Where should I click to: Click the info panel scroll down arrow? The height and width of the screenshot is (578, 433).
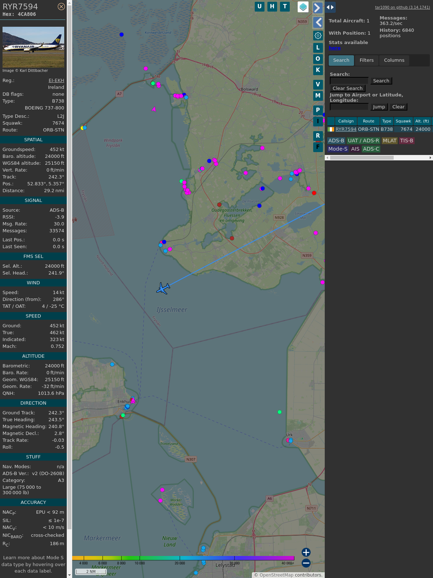(x=69, y=575)
